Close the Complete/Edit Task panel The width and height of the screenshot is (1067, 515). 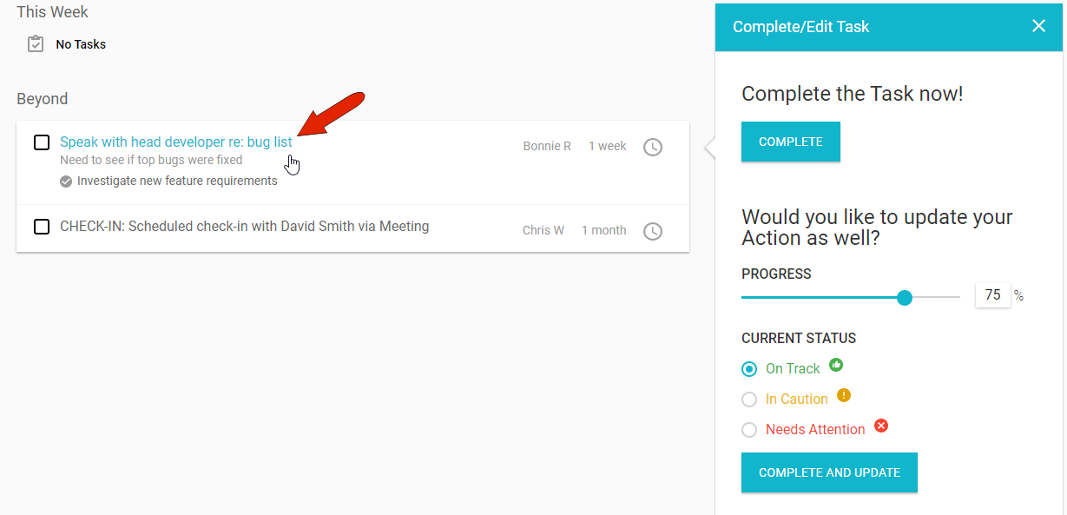[x=1038, y=26]
